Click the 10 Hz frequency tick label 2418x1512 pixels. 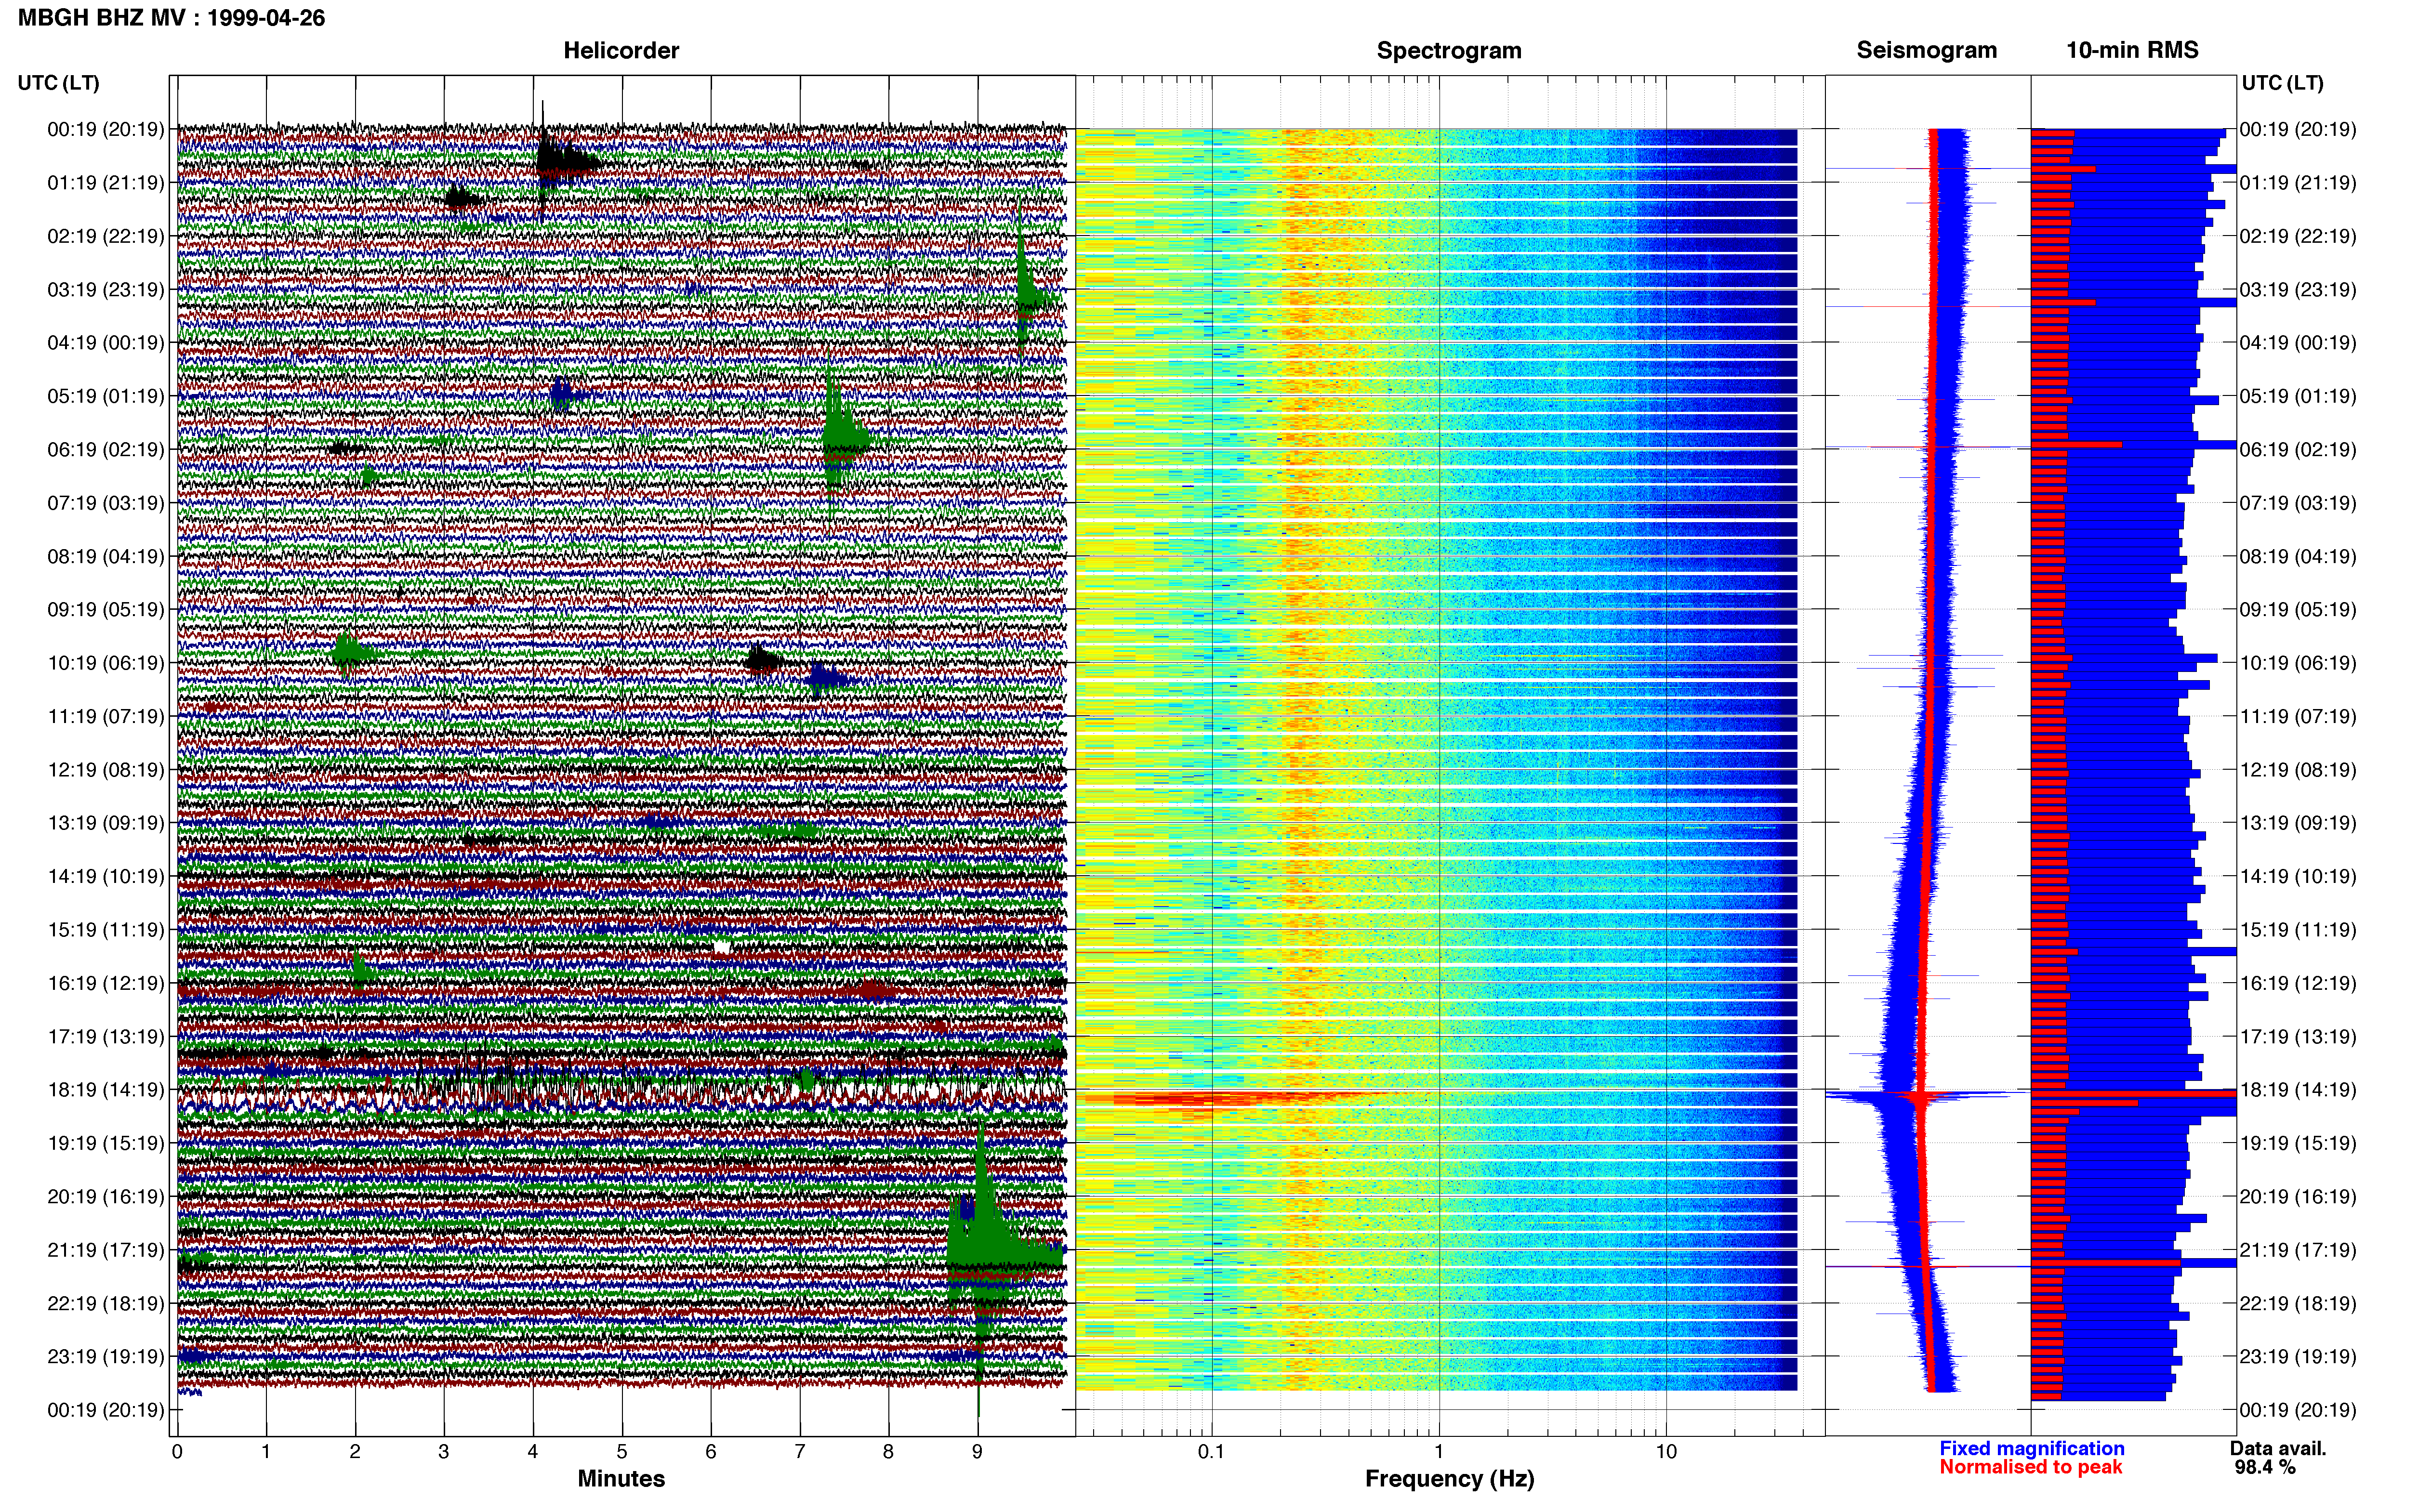1666,1451
